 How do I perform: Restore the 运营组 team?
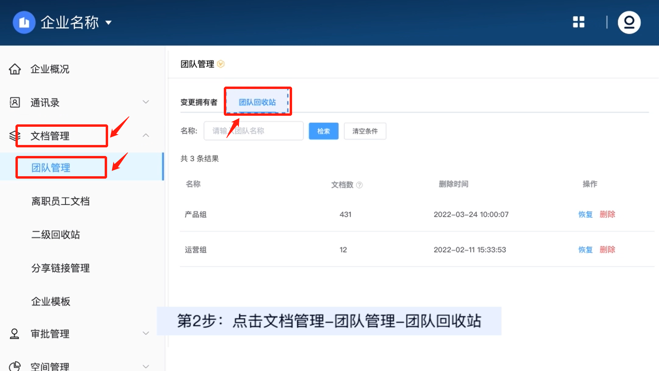pyautogui.click(x=586, y=250)
